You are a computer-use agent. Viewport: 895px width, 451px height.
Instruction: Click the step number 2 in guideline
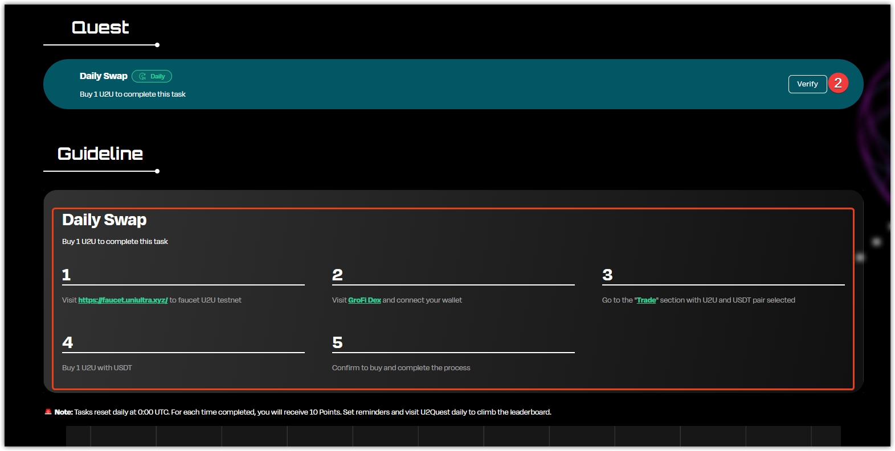point(337,275)
